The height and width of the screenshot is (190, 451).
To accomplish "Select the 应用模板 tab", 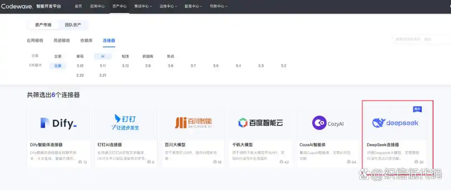I will pyautogui.click(x=35, y=41).
